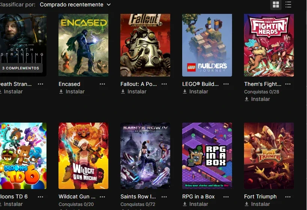Open RPG in a Box options menu
The image size is (307, 210).
[x=226, y=196]
